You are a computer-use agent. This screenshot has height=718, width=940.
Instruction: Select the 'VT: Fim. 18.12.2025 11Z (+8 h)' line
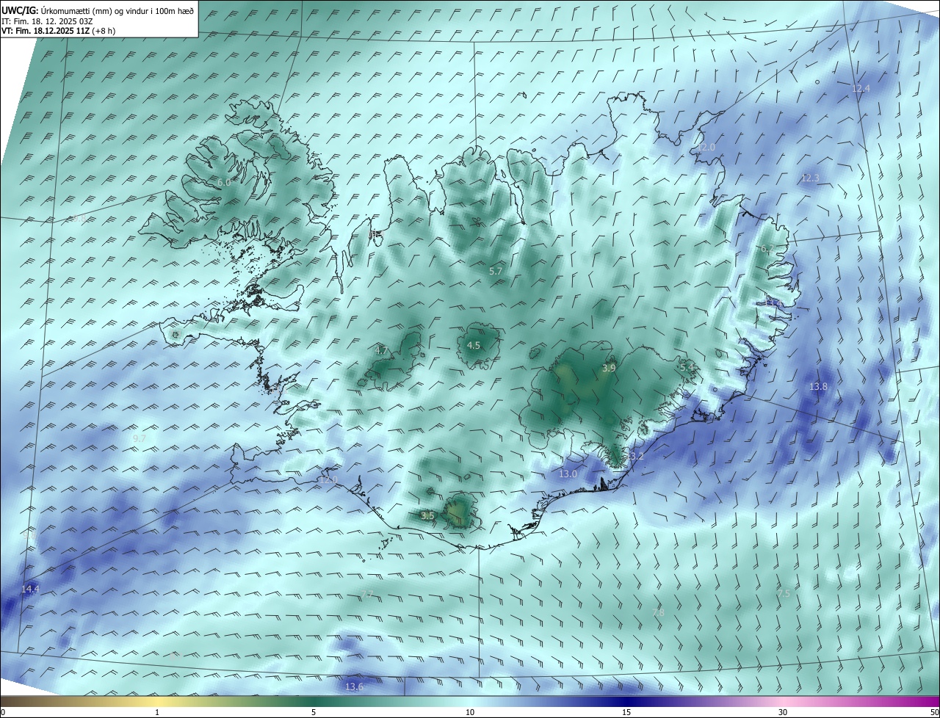pyautogui.click(x=58, y=31)
